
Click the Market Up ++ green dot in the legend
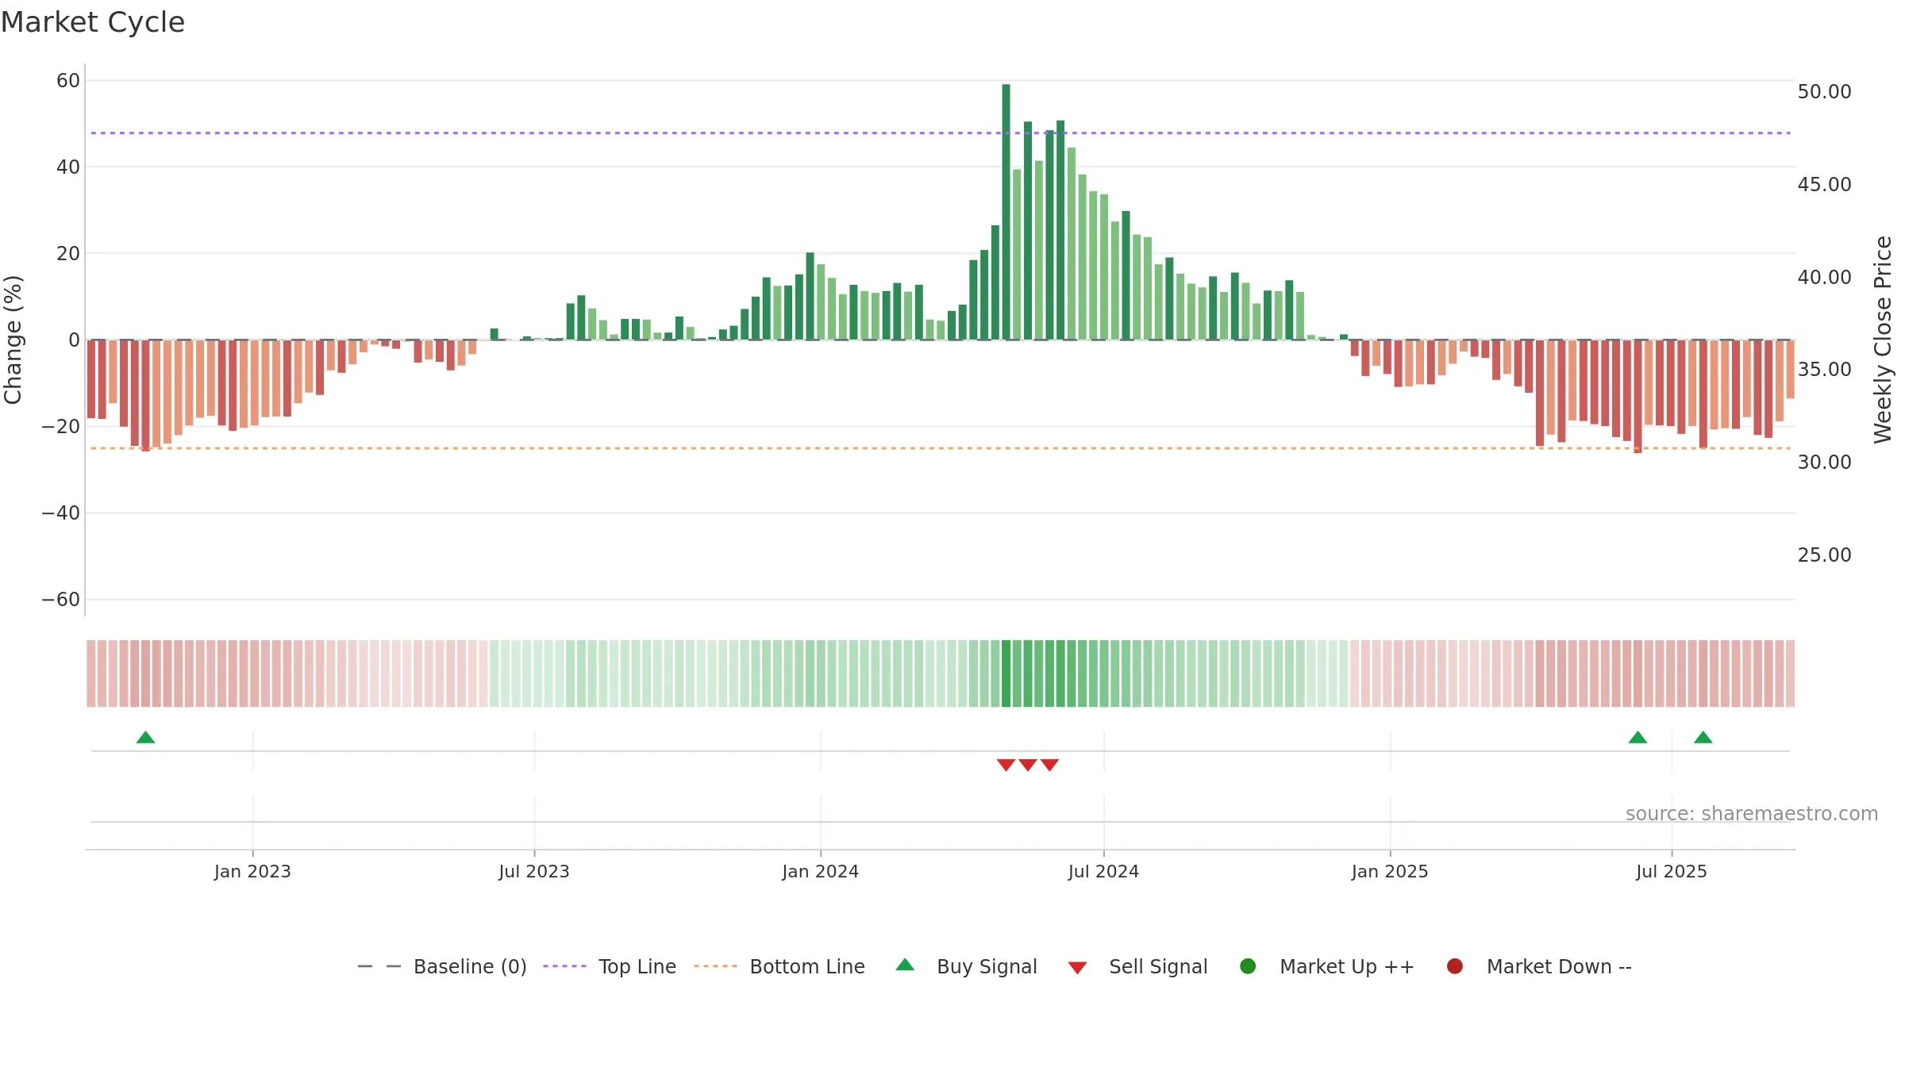click(1248, 966)
